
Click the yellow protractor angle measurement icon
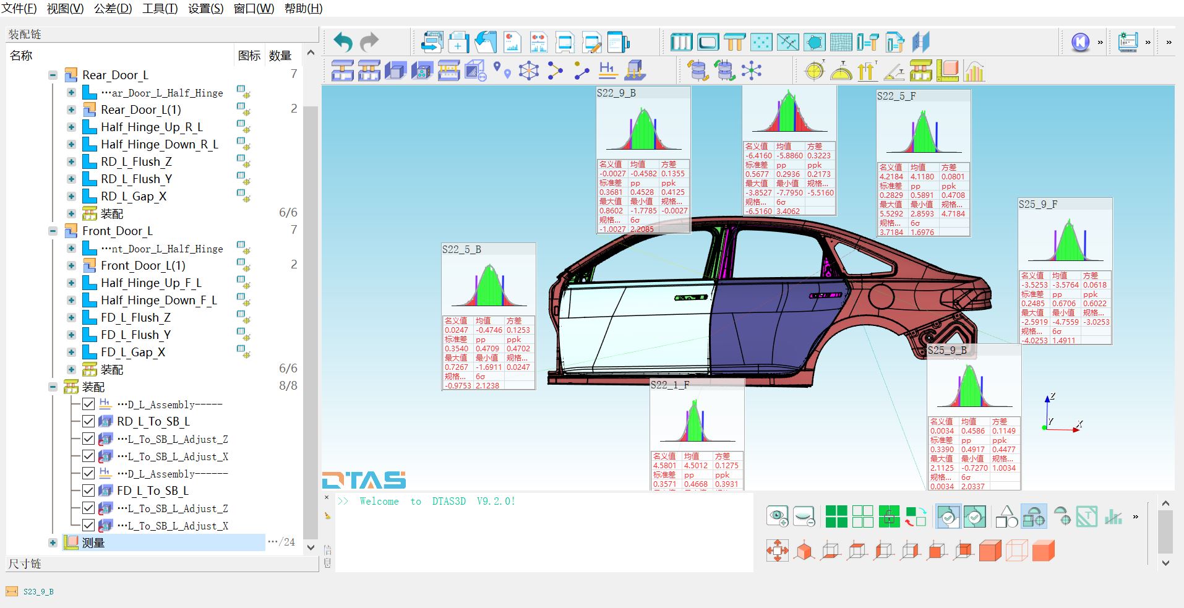click(839, 71)
